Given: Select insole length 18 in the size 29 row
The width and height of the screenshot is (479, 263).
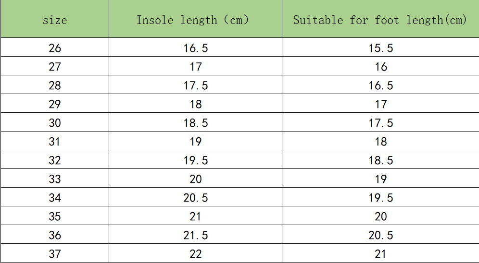Looking at the screenshot, I should pos(195,104).
